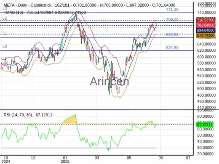
Task: Click the 06 date axis label
Action: [161, 158]
